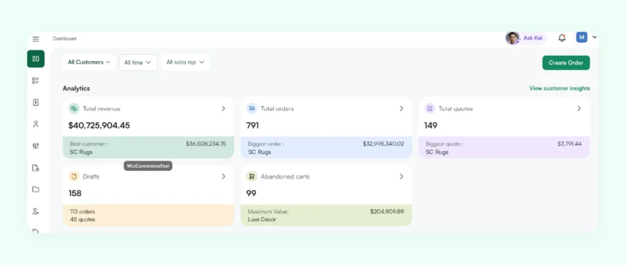
Task: Open Drafts details arrow
Action: coord(223,176)
